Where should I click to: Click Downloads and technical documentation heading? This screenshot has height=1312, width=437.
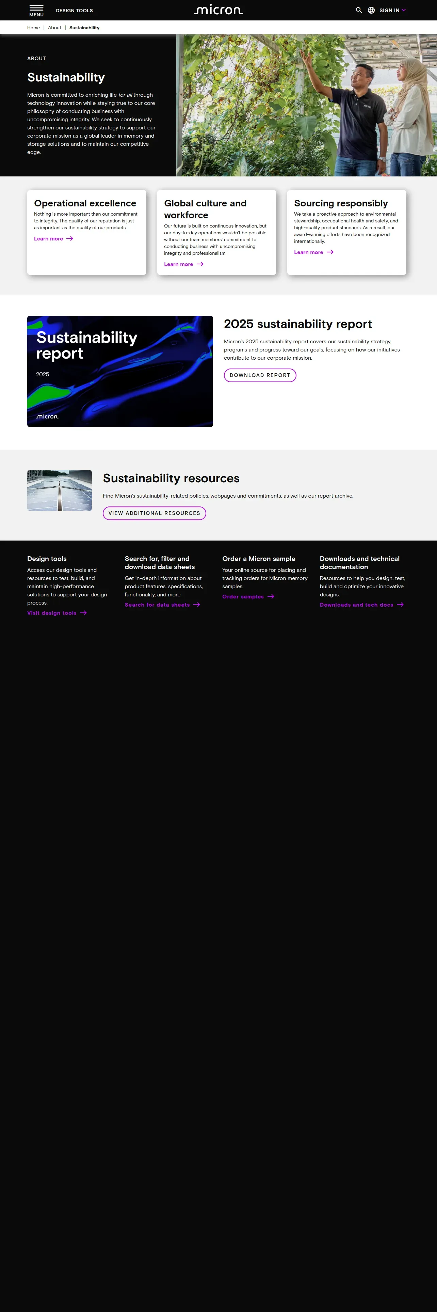360,563
